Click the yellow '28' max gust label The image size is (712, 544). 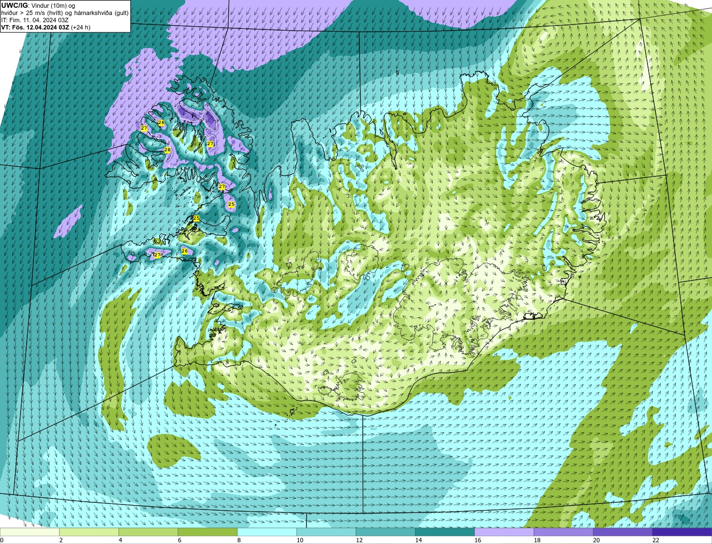pos(167,150)
